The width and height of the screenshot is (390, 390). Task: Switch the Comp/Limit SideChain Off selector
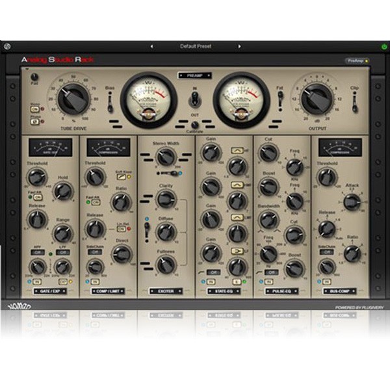pyautogui.click(x=95, y=252)
